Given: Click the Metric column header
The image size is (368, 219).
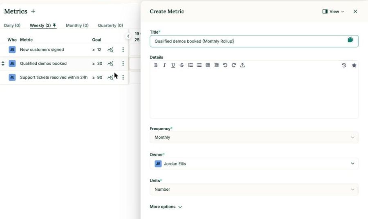Looking at the screenshot, I should (26, 40).
